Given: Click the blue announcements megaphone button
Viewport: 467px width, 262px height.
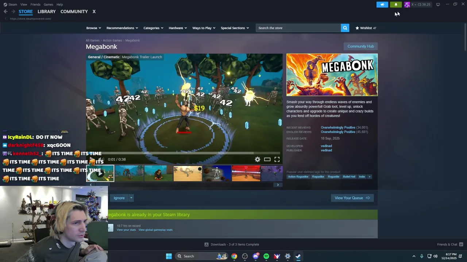Looking at the screenshot, I should point(382,4).
